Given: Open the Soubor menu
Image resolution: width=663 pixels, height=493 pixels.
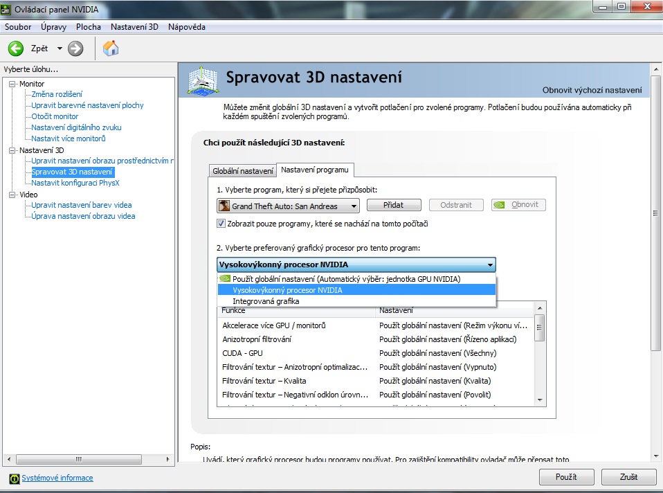Looking at the screenshot, I should click(x=18, y=27).
